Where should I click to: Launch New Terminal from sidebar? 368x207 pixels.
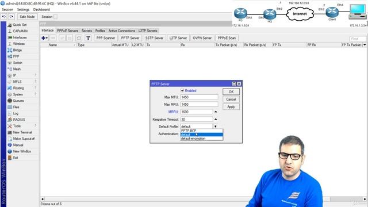[22, 132]
